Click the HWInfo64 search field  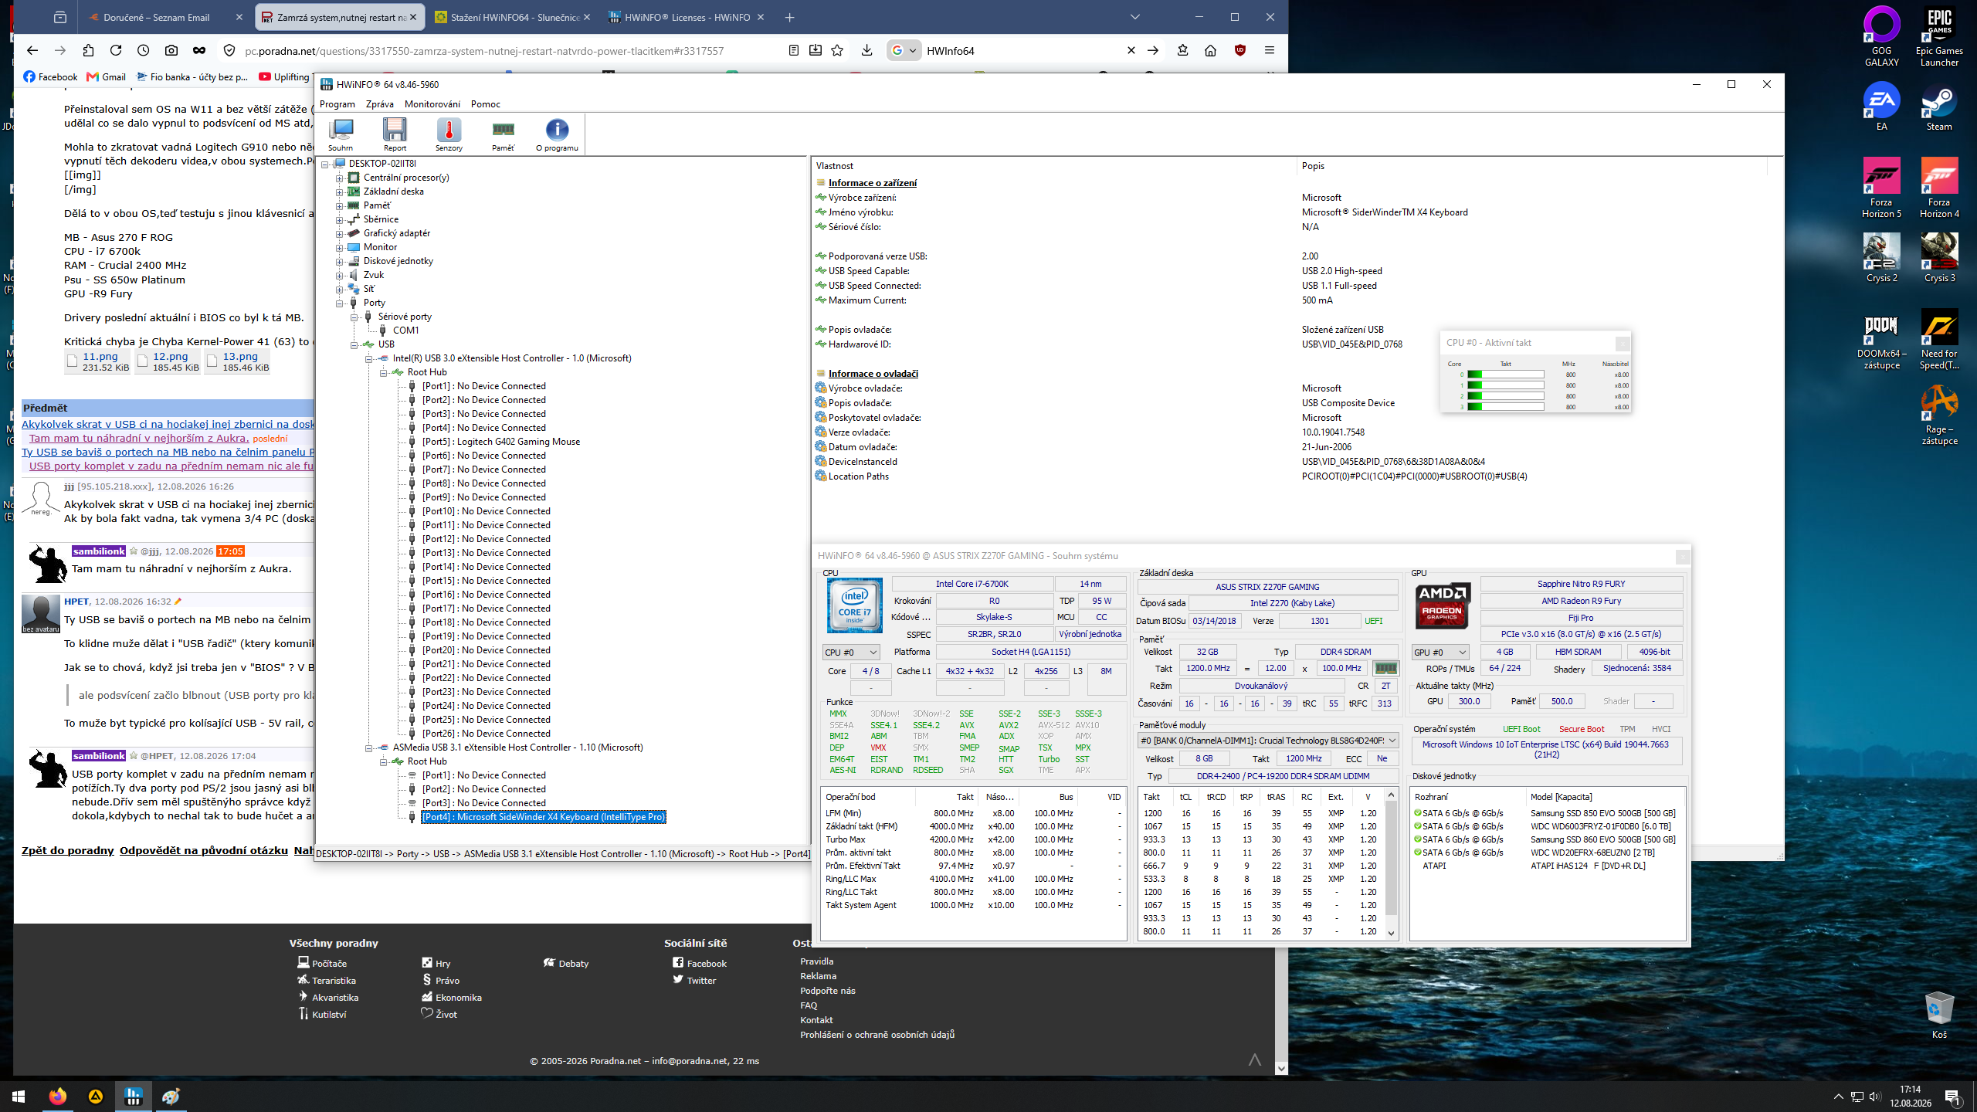(1019, 51)
